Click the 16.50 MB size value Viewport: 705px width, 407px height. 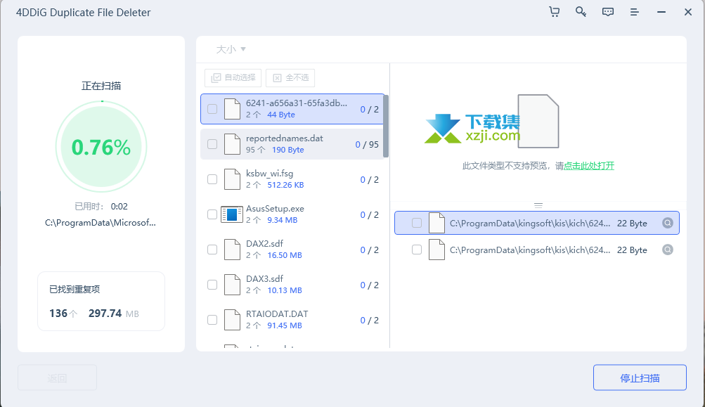(x=285, y=255)
